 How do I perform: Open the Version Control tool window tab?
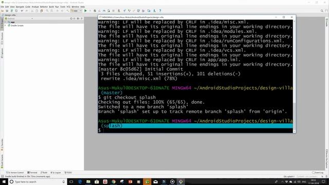(x=15, y=173)
